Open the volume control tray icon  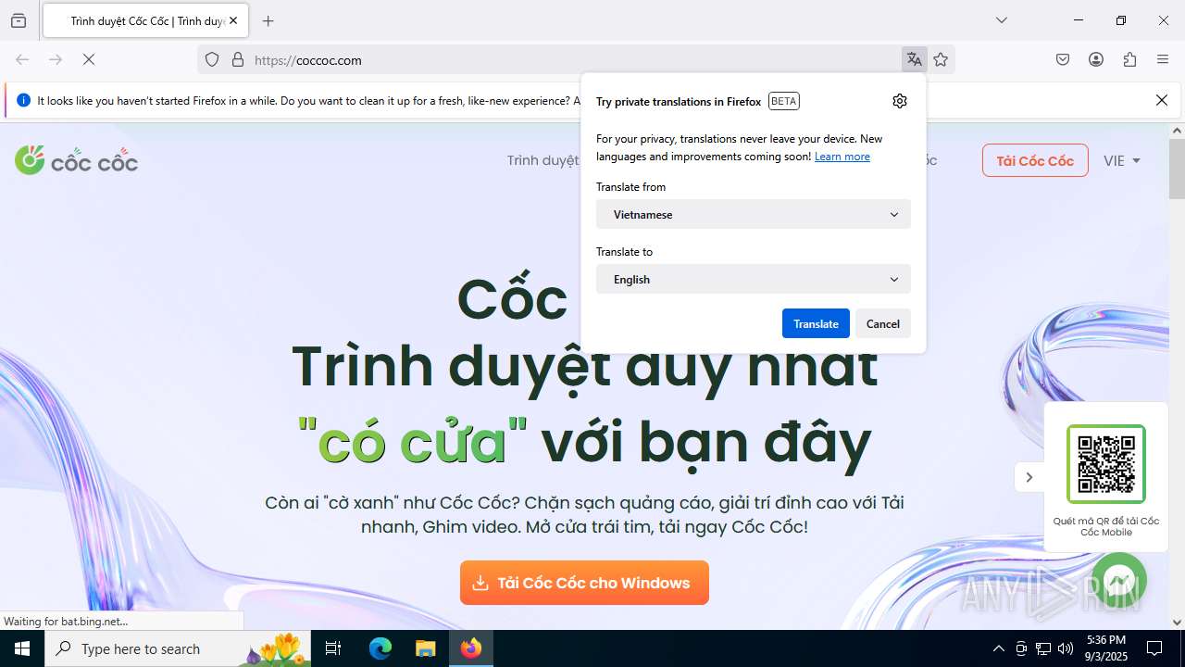[x=1066, y=648]
